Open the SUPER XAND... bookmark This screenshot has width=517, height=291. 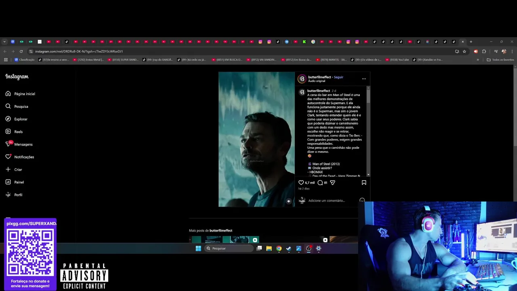coord(123,60)
